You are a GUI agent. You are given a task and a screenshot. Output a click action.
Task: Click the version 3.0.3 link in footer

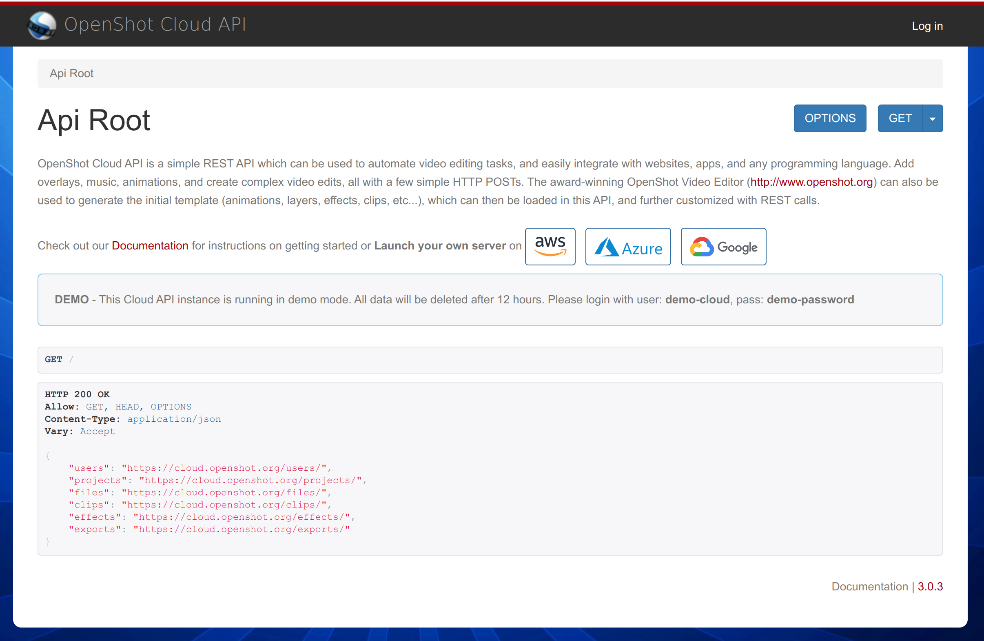[930, 586]
